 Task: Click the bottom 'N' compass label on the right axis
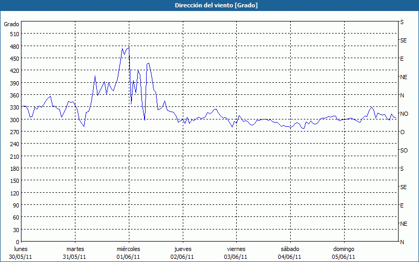tap(402, 242)
